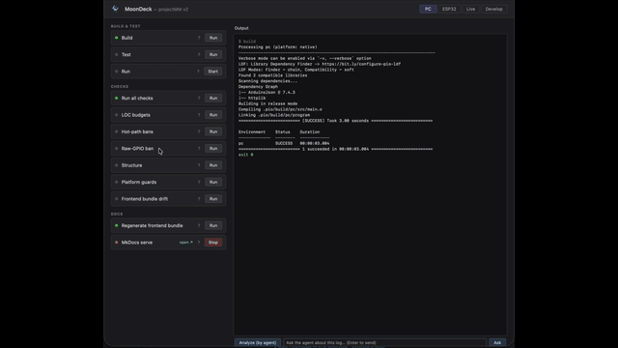Select the Platform guards label
Image resolution: width=618 pixels, height=348 pixels.
(x=139, y=182)
